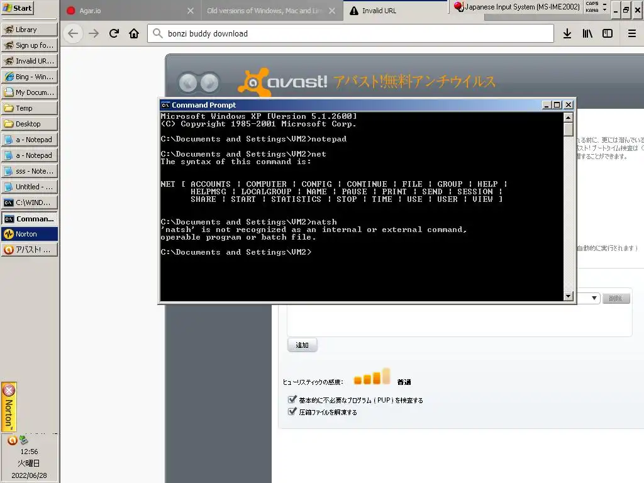Click the browser forward arrow

(x=94, y=34)
